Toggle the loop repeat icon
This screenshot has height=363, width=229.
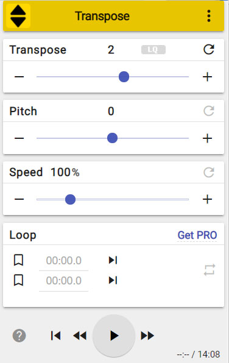tap(210, 270)
